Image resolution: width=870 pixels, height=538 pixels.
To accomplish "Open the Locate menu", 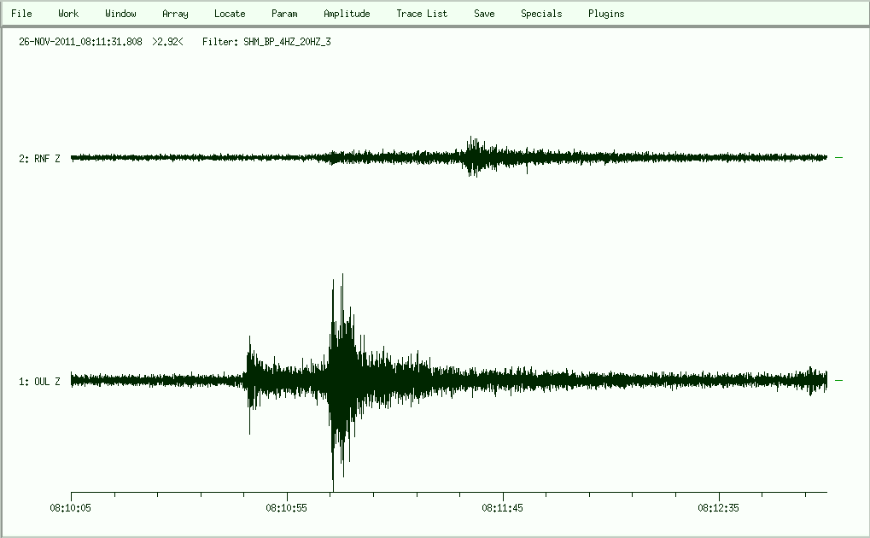I will (x=230, y=14).
